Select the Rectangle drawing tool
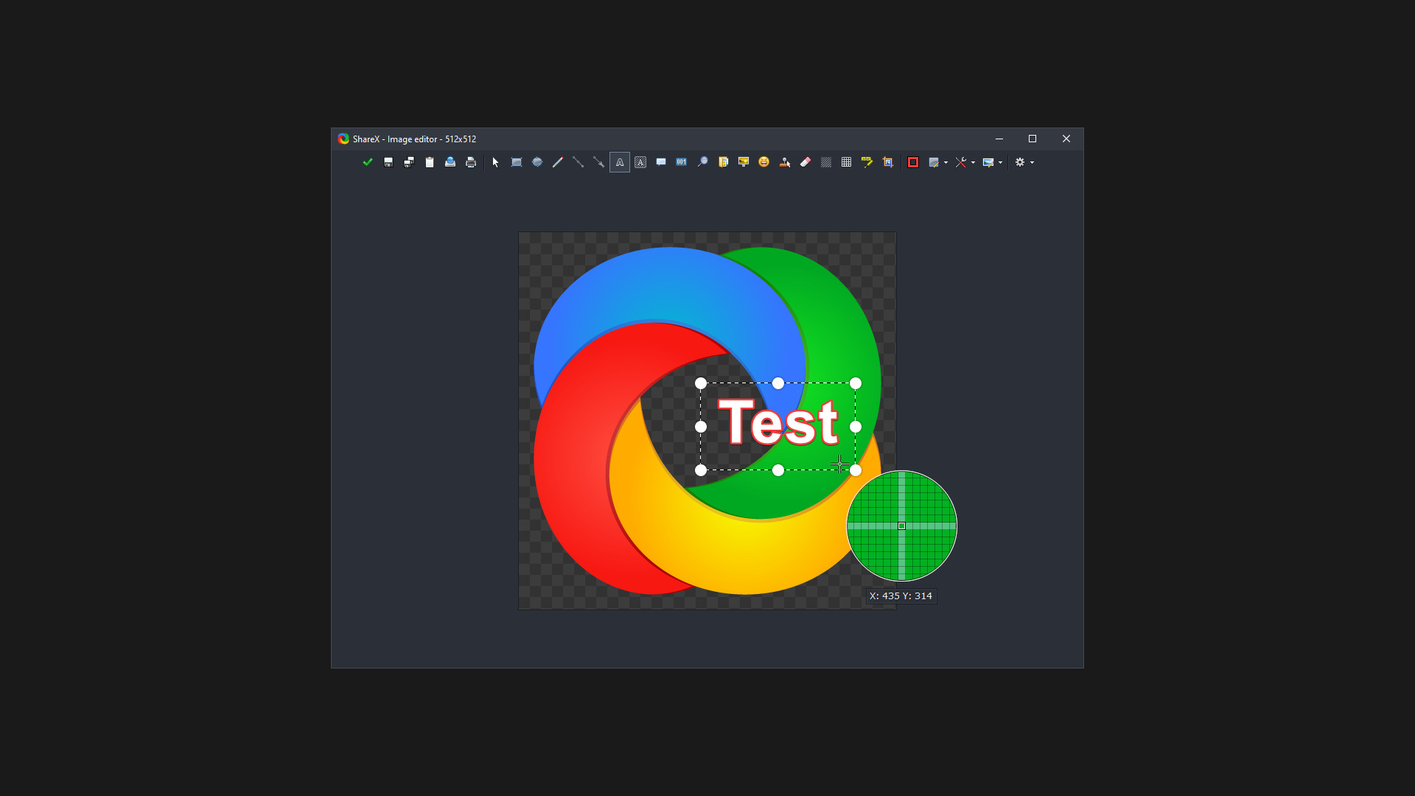 pos(516,162)
